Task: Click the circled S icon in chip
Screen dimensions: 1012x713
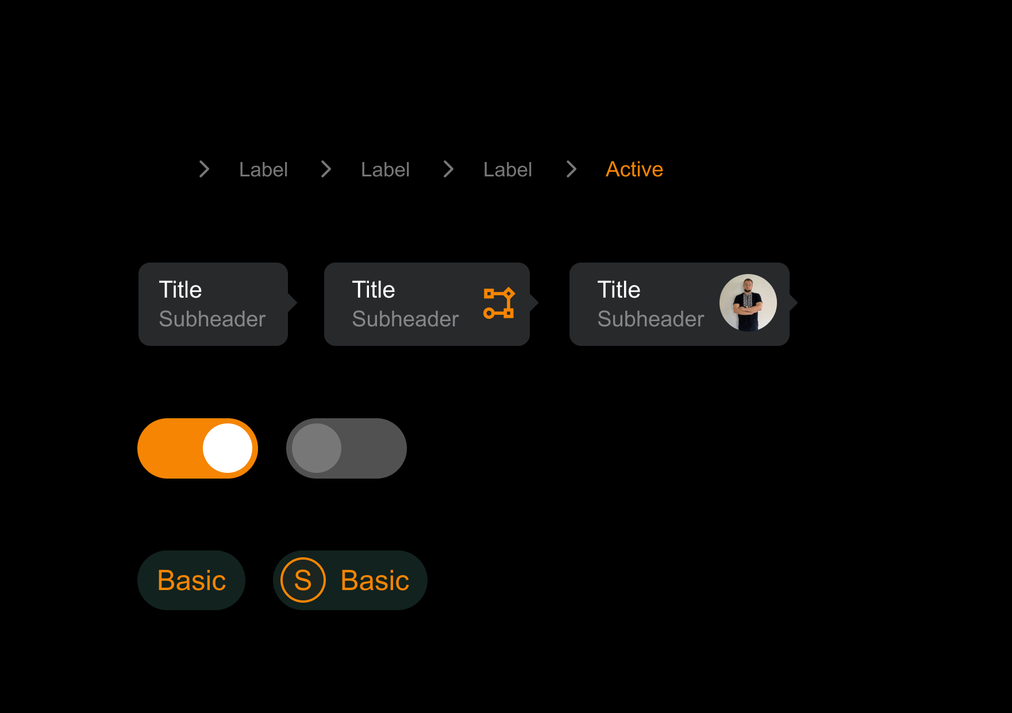Action: click(303, 580)
